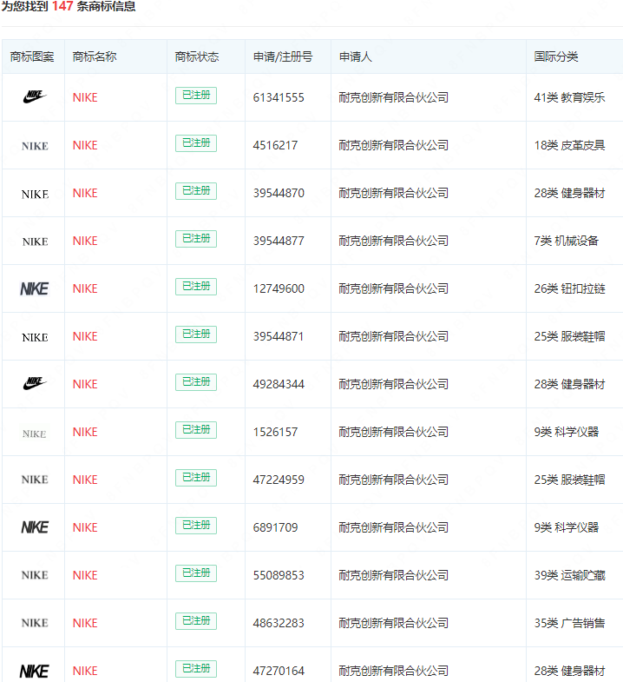Click applicant 耐克创新有限合伙公司 in row 61341555
The width and height of the screenshot is (623, 682).
(394, 97)
